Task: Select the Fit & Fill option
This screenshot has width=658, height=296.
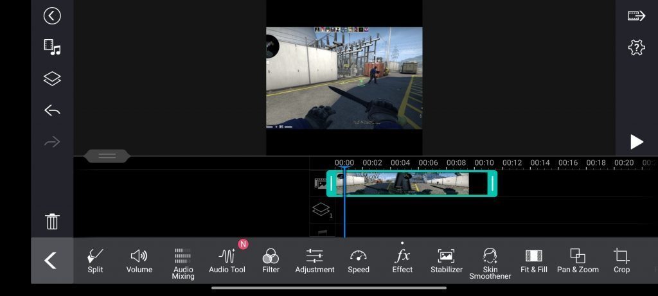Action: [533, 261]
